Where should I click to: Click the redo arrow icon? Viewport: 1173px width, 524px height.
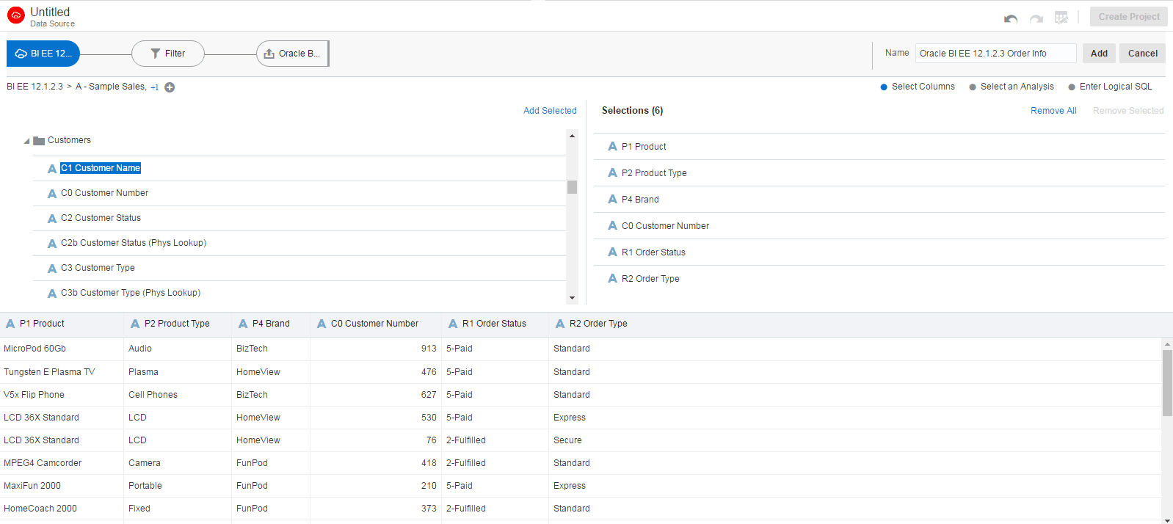(1036, 18)
